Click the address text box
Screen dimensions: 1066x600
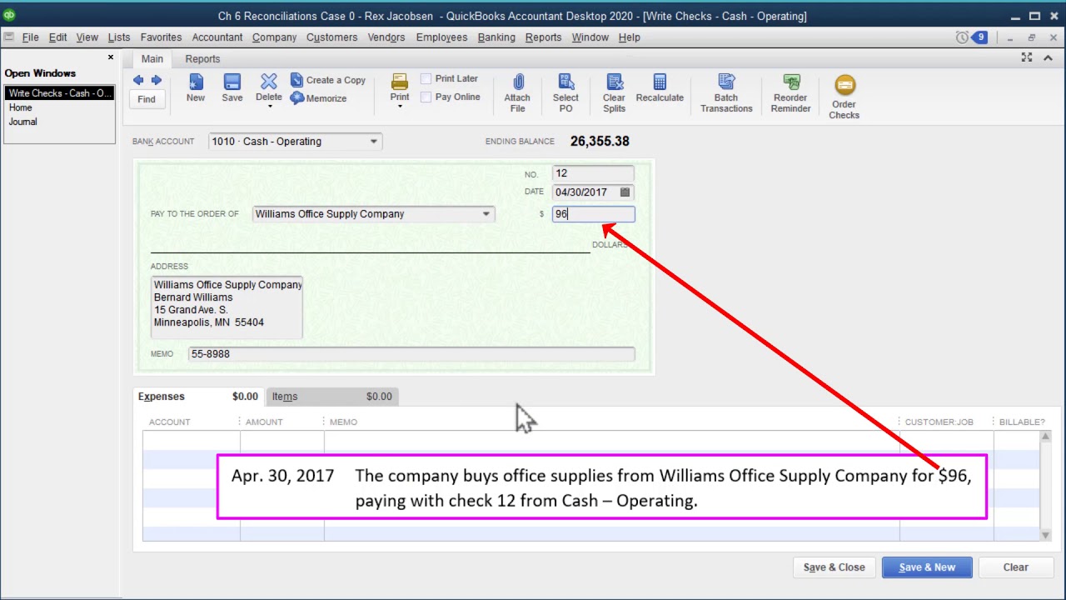[227, 307]
